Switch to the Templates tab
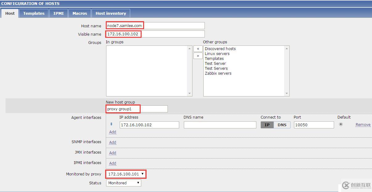 (34, 13)
